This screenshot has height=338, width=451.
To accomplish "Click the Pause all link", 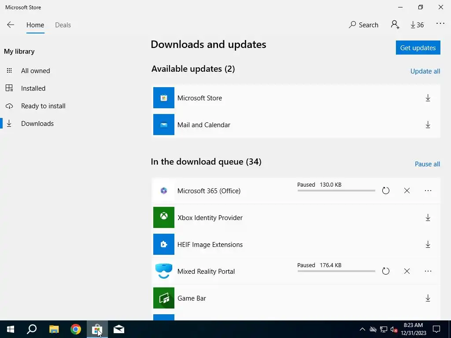I will pos(427,164).
